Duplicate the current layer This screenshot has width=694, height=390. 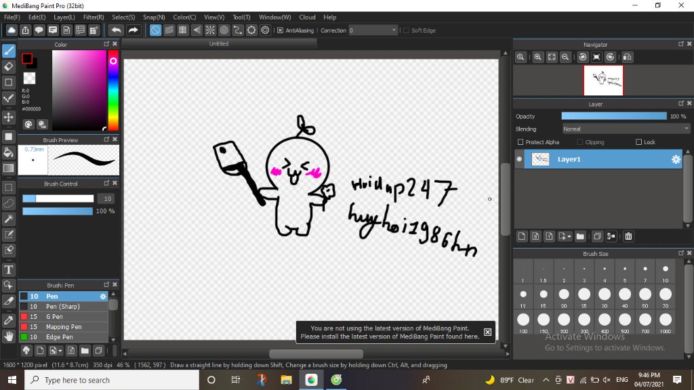(597, 236)
